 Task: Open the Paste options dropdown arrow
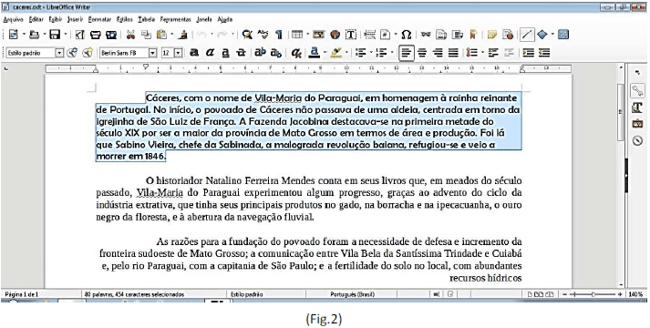(x=171, y=35)
